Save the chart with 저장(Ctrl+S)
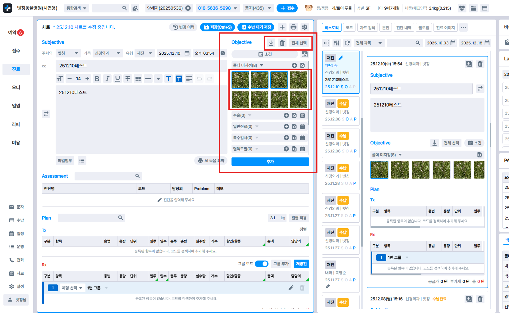 [218, 27]
